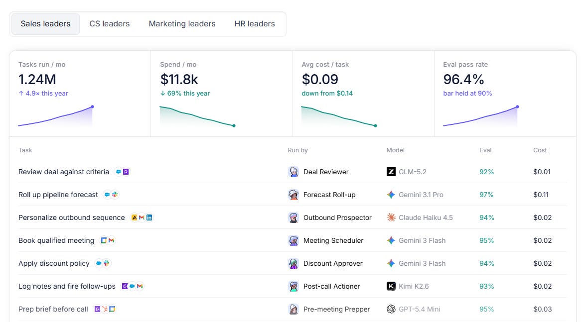Click the Tasks run per month sparkline endpoint
The height and width of the screenshot is (322, 585).
(93, 107)
